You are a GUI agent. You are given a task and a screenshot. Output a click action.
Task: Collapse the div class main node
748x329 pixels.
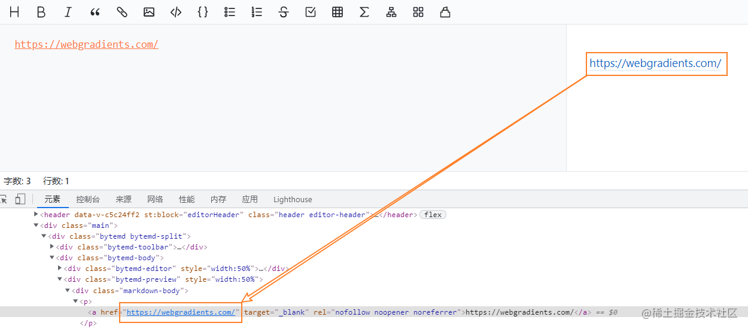point(36,225)
